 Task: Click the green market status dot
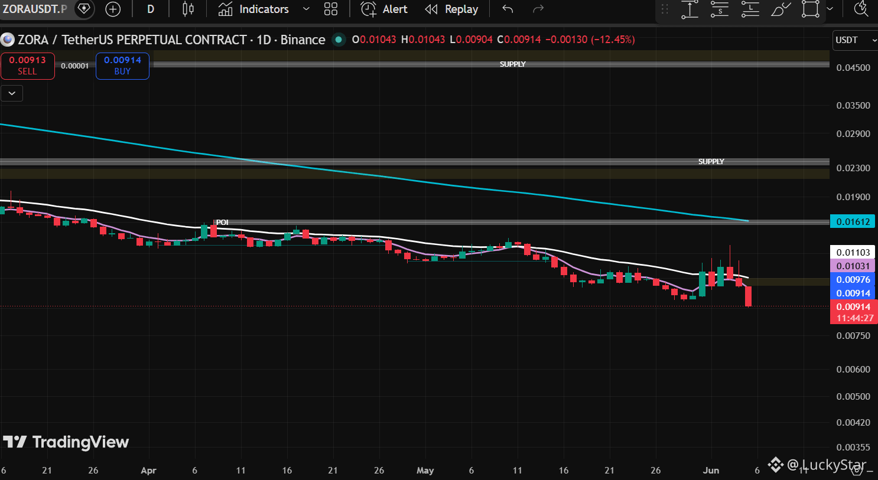coord(339,40)
